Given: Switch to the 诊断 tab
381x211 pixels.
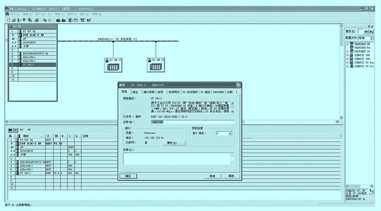Looking at the screenshot, I should point(230,92).
